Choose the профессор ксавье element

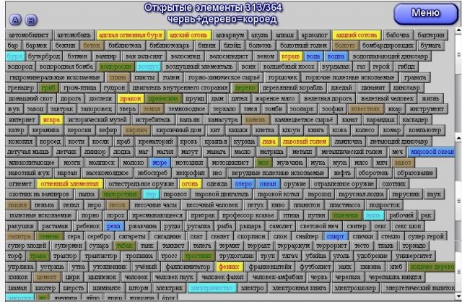coord(248,215)
